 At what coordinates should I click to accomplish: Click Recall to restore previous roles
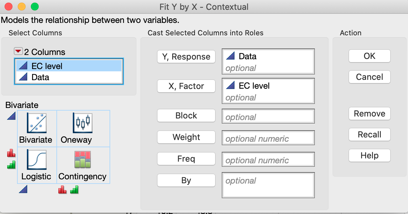(369, 134)
